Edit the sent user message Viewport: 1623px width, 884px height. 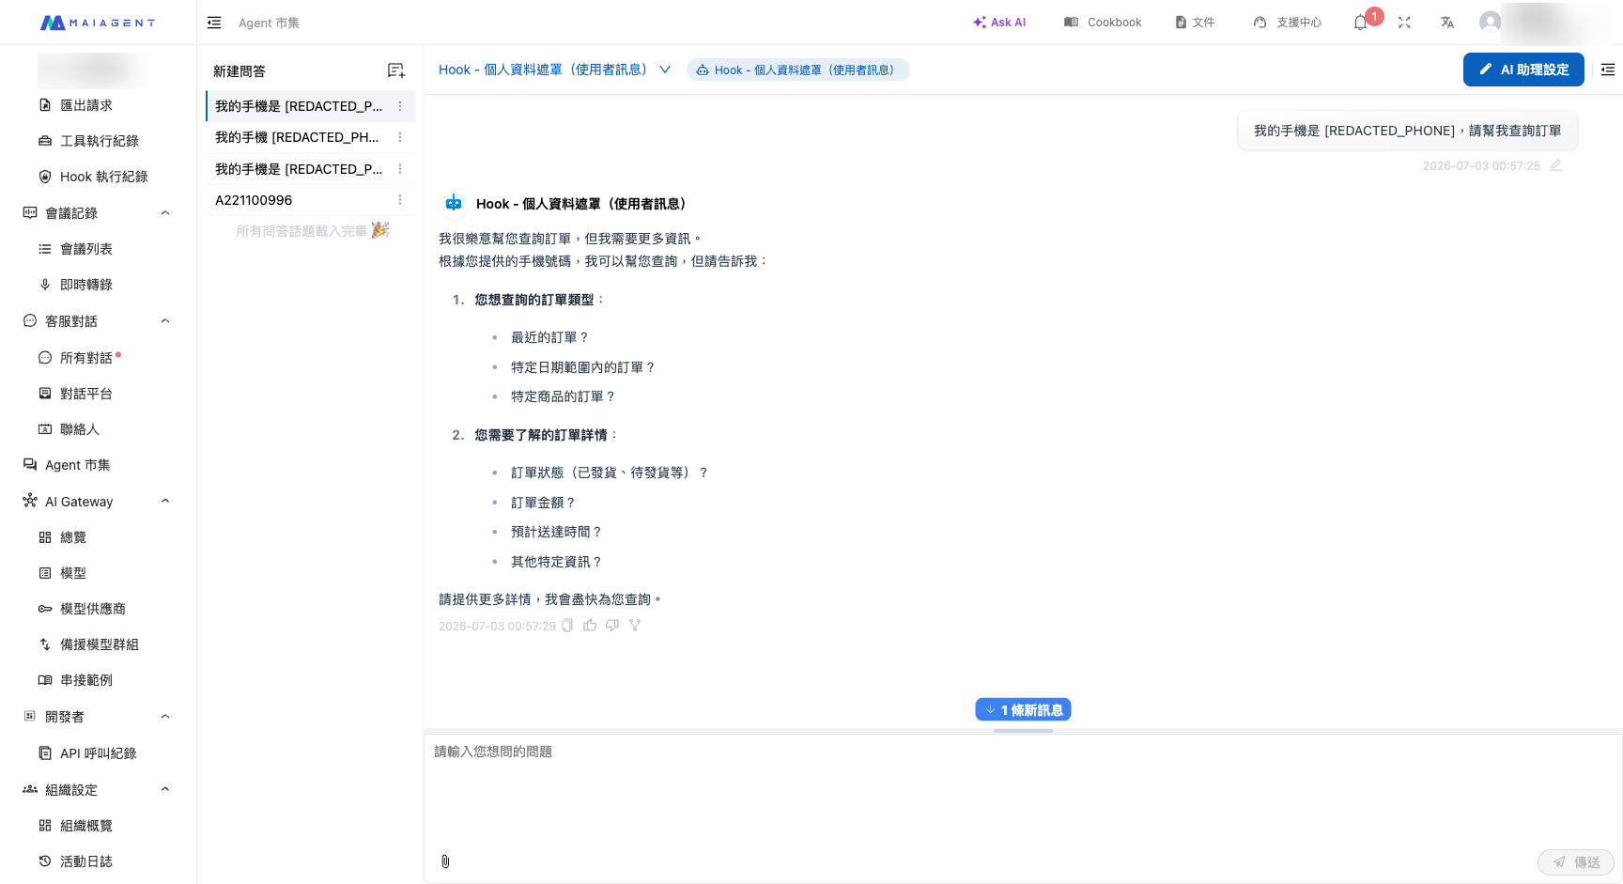(1556, 165)
